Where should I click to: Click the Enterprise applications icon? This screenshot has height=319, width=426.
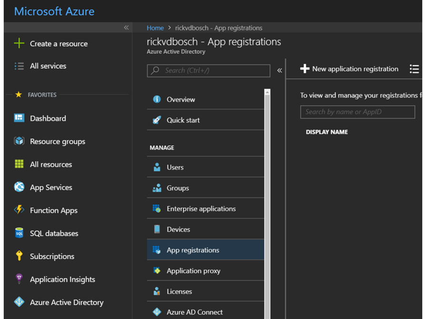click(x=157, y=208)
